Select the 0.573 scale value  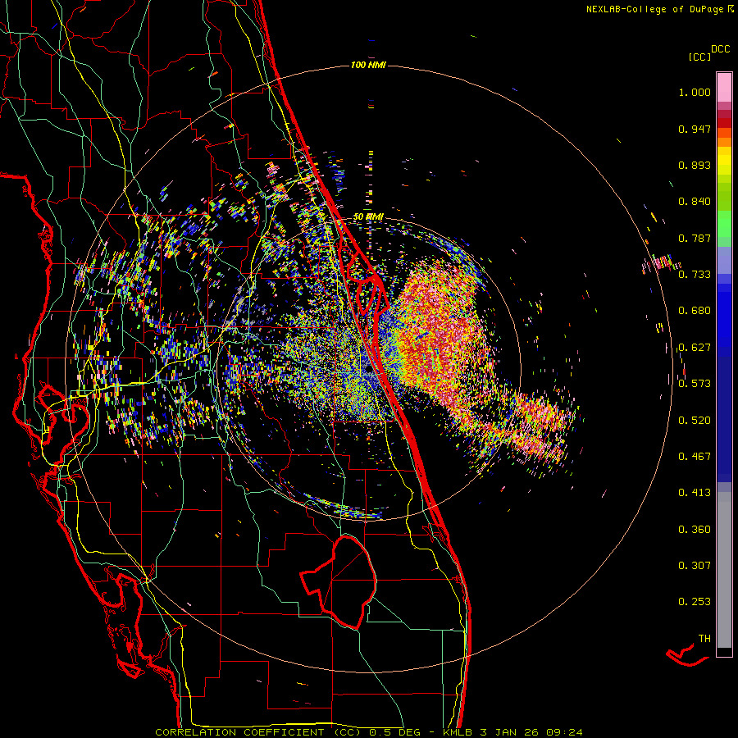click(x=695, y=384)
